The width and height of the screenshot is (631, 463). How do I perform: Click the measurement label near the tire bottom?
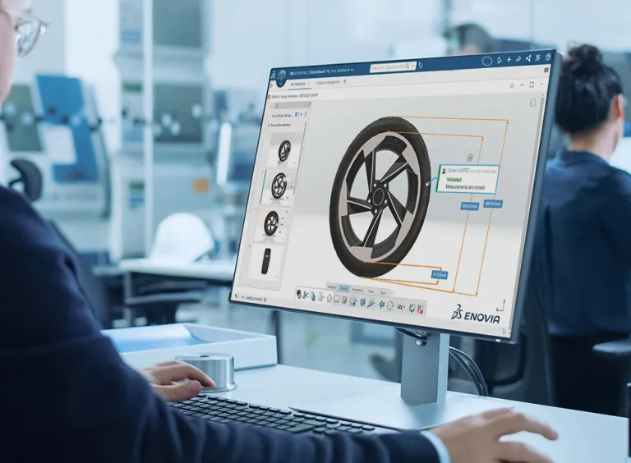coord(440,275)
